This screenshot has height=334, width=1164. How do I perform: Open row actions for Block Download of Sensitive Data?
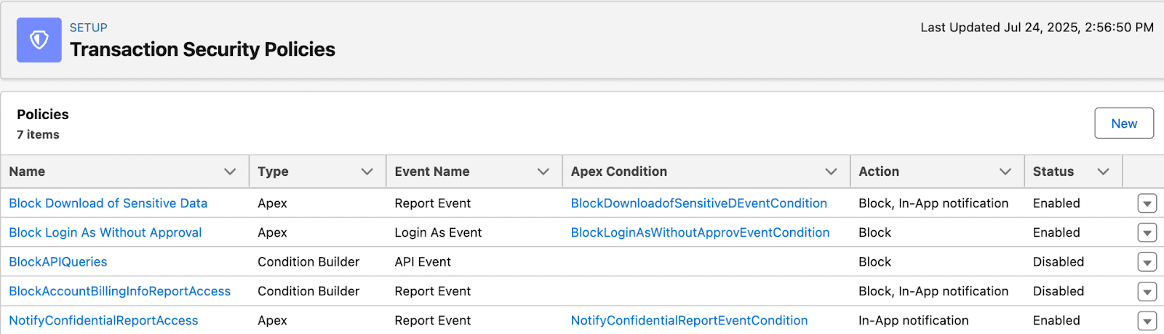pos(1147,204)
